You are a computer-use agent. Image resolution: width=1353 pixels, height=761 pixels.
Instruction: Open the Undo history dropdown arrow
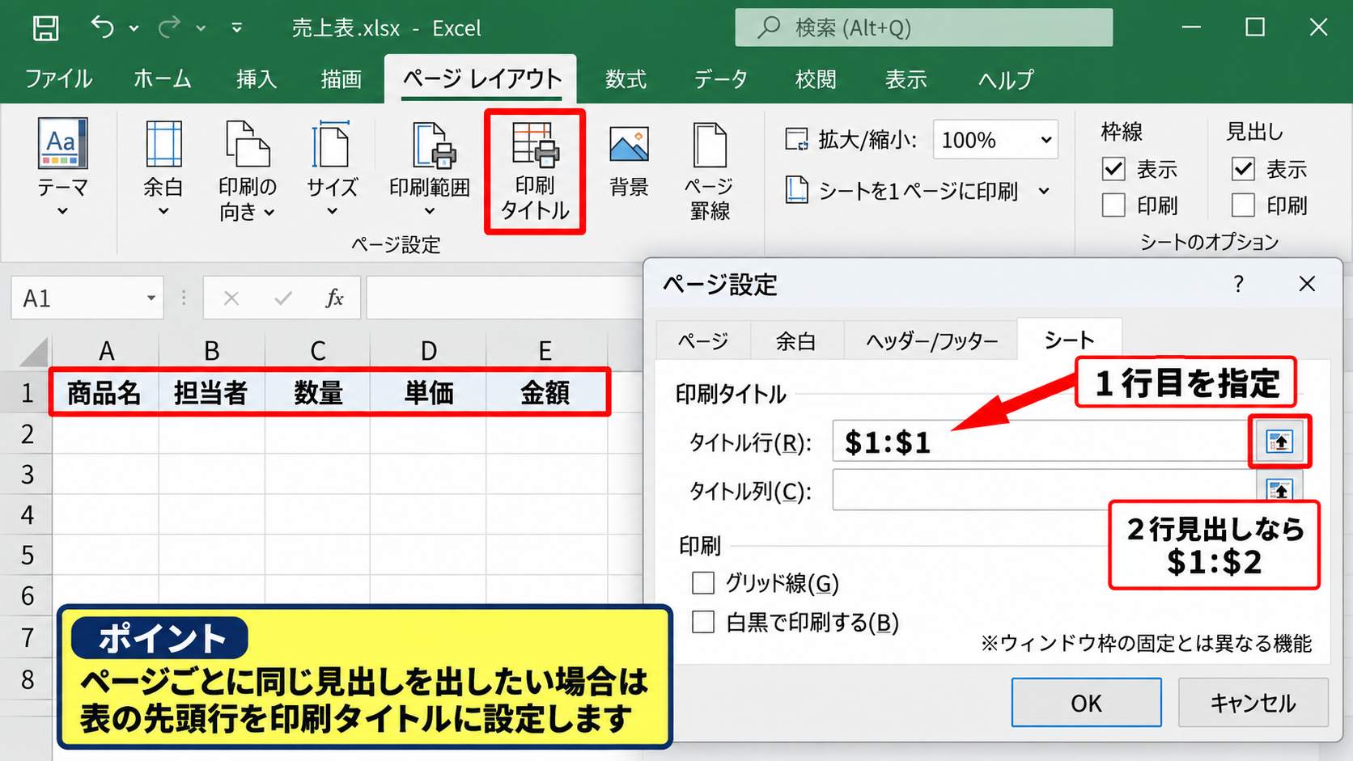coord(134,28)
